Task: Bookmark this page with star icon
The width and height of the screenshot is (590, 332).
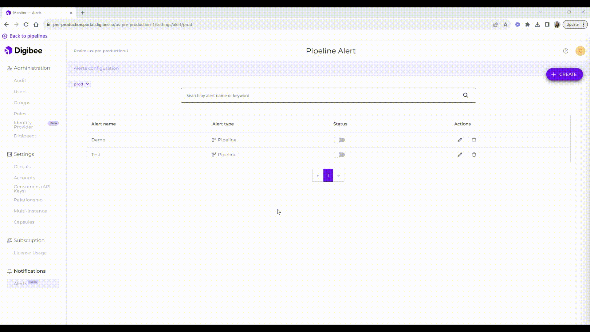Action: pyautogui.click(x=505, y=25)
